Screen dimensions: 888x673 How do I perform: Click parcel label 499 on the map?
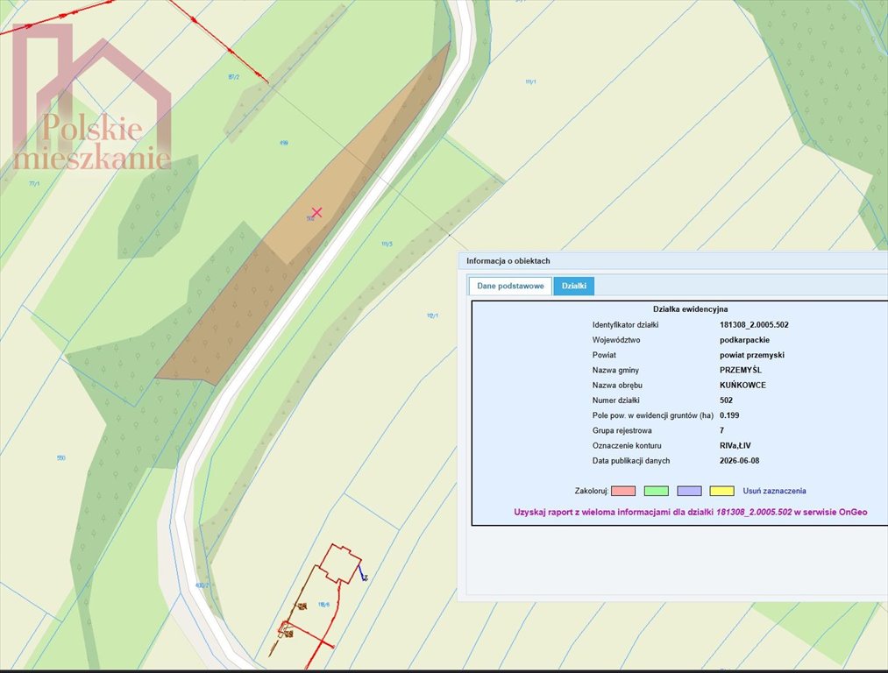point(284,143)
